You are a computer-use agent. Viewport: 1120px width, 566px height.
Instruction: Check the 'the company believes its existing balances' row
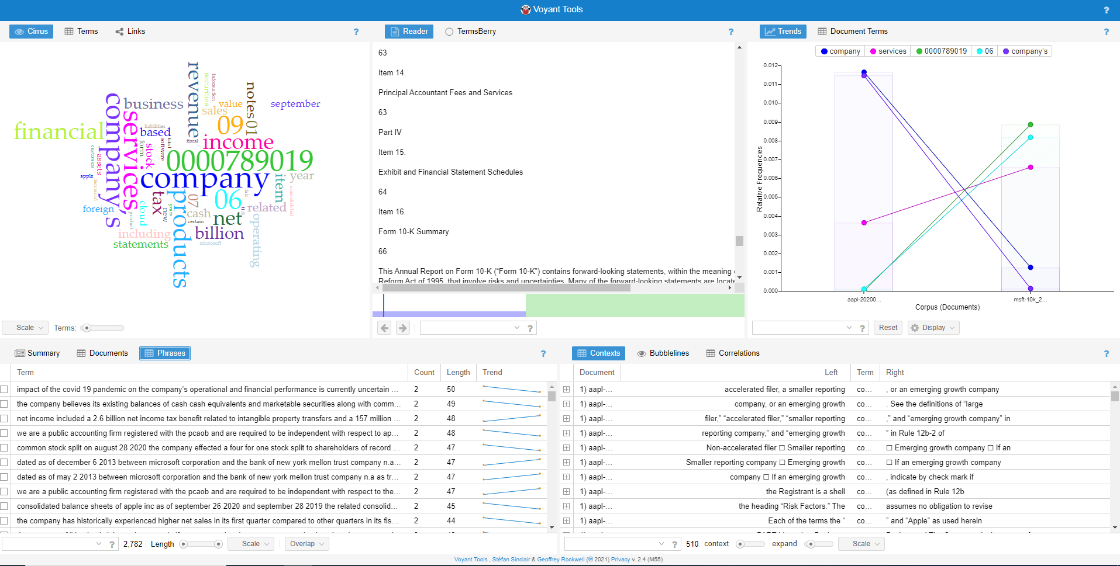(x=5, y=404)
